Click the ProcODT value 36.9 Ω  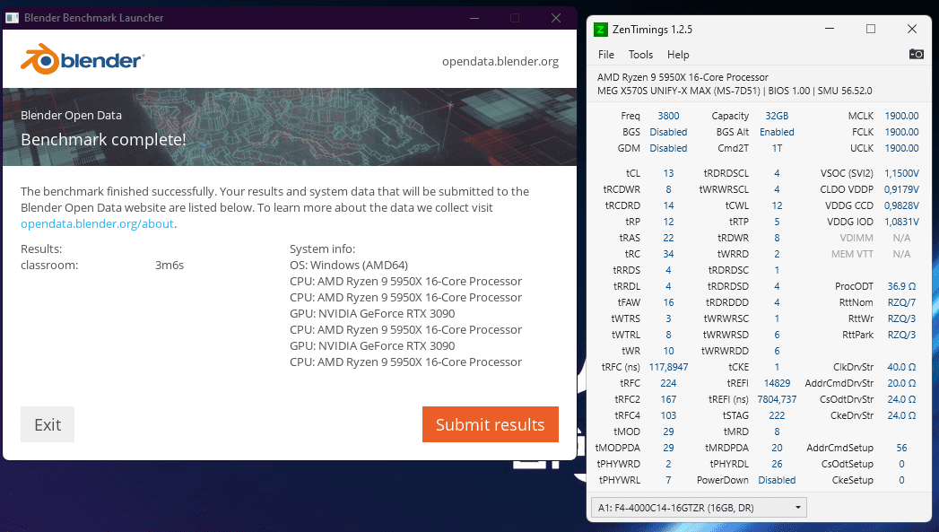click(901, 286)
